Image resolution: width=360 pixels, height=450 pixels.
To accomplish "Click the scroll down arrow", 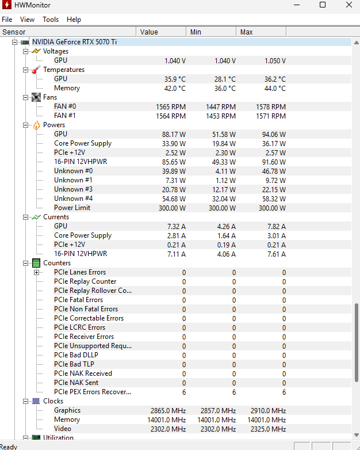I will coord(357,435).
